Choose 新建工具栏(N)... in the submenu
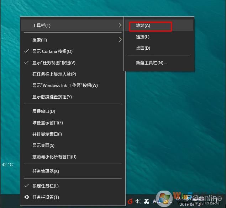 159,63
